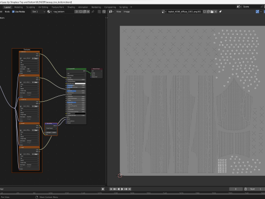Open the Node menu in node editor
The height and width of the screenshot is (199, 265).
coord(7,12)
